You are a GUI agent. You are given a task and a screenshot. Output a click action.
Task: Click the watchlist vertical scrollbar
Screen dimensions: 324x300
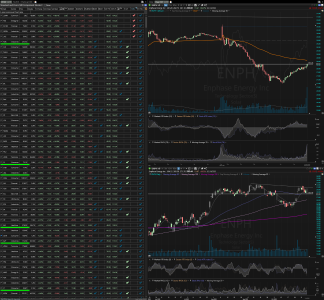(x=146, y=22)
